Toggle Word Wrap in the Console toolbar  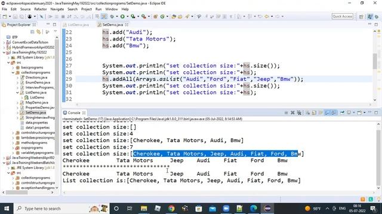point(321,112)
